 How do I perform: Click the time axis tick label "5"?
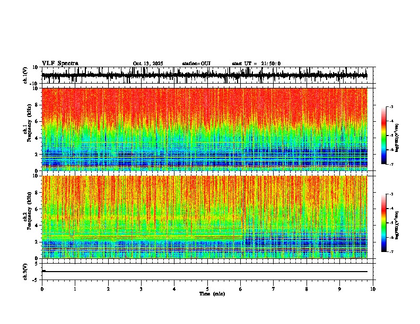[207, 289]
